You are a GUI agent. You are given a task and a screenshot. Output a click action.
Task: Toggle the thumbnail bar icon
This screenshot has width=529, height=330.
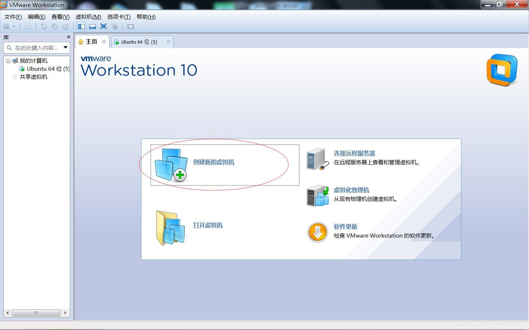(92, 26)
